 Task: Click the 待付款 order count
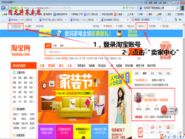pyautogui.click(x=157, y=107)
